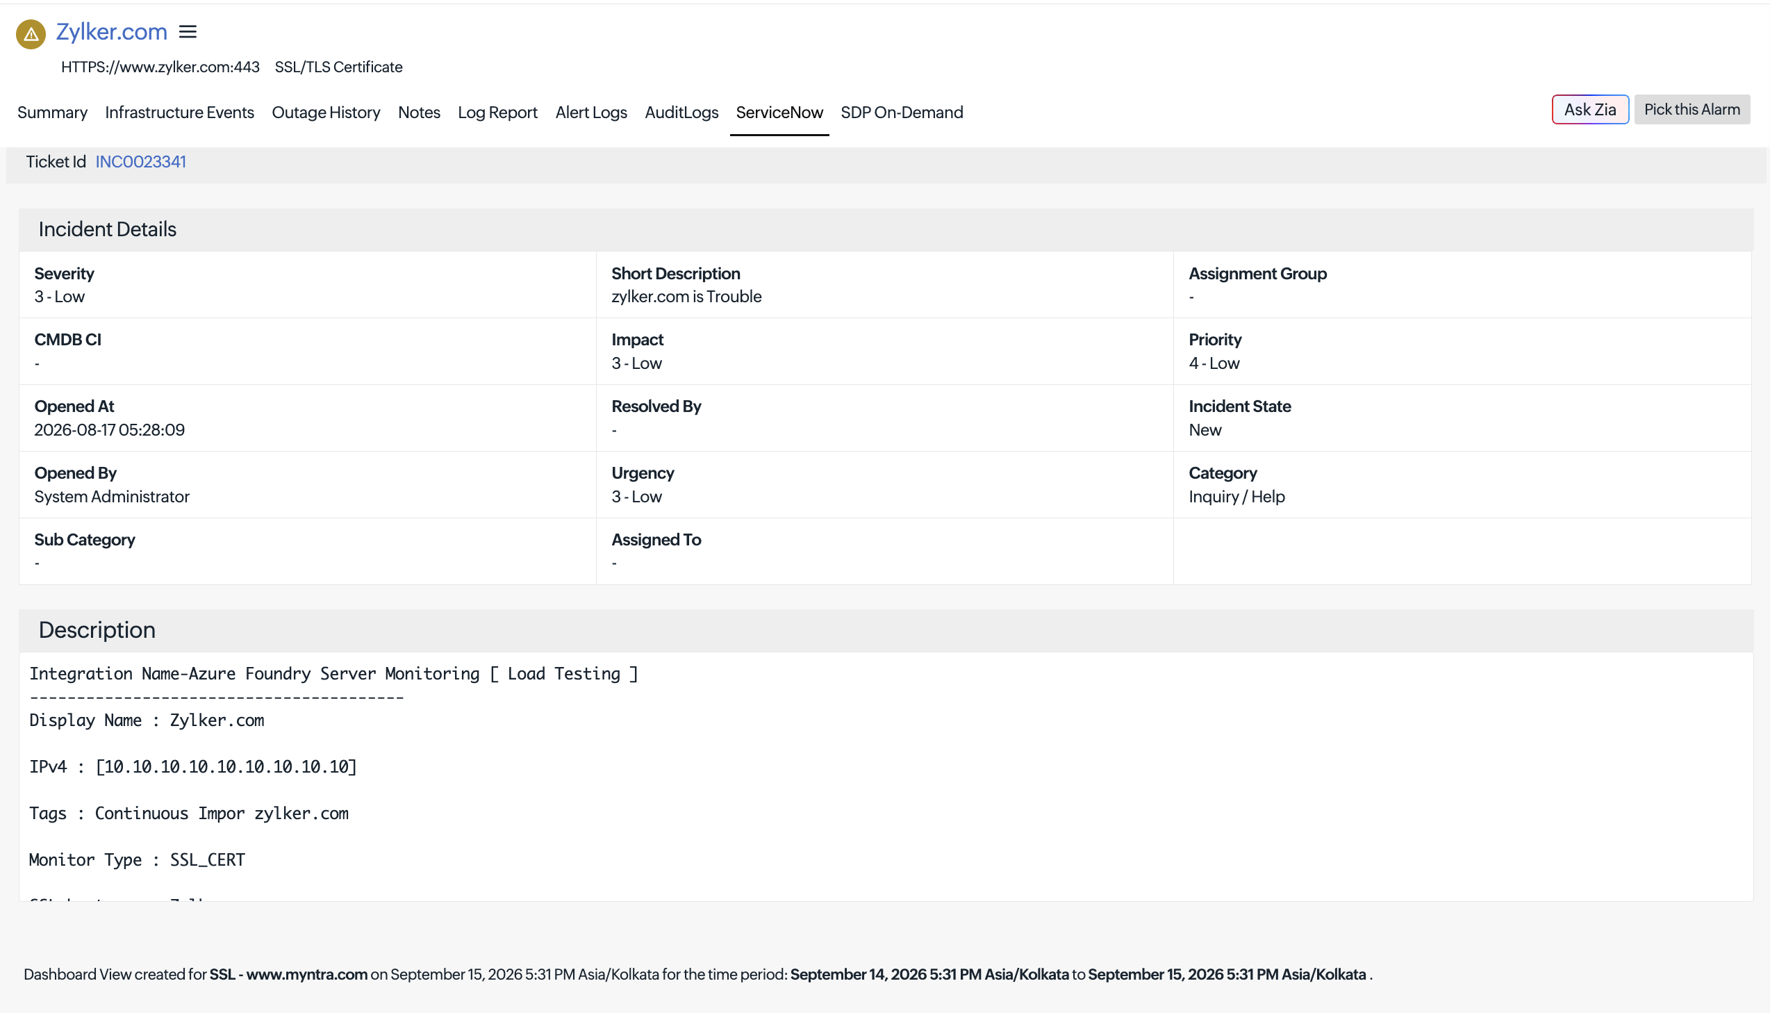Open ticket INC0023341 link

140,161
